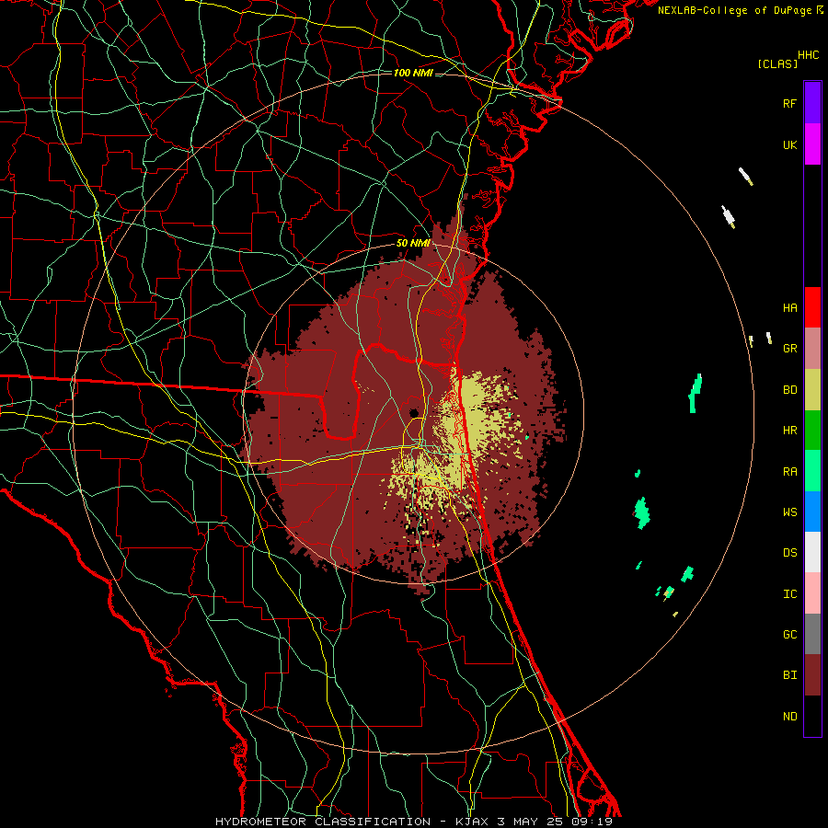Click the GR legend label
The height and width of the screenshot is (828, 828).
point(789,349)
